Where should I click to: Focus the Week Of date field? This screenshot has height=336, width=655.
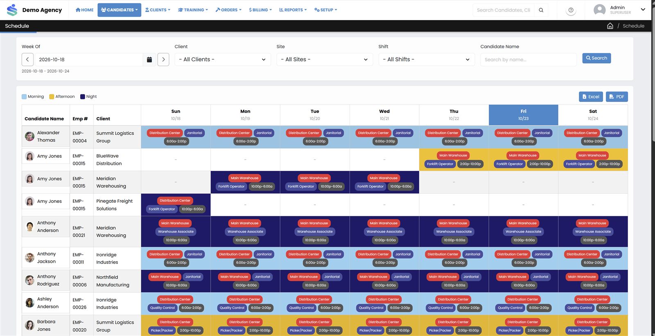tap(88, 60)
